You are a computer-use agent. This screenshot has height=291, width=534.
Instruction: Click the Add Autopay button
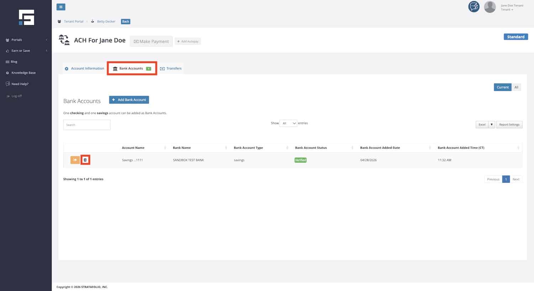tap(188, 42)
